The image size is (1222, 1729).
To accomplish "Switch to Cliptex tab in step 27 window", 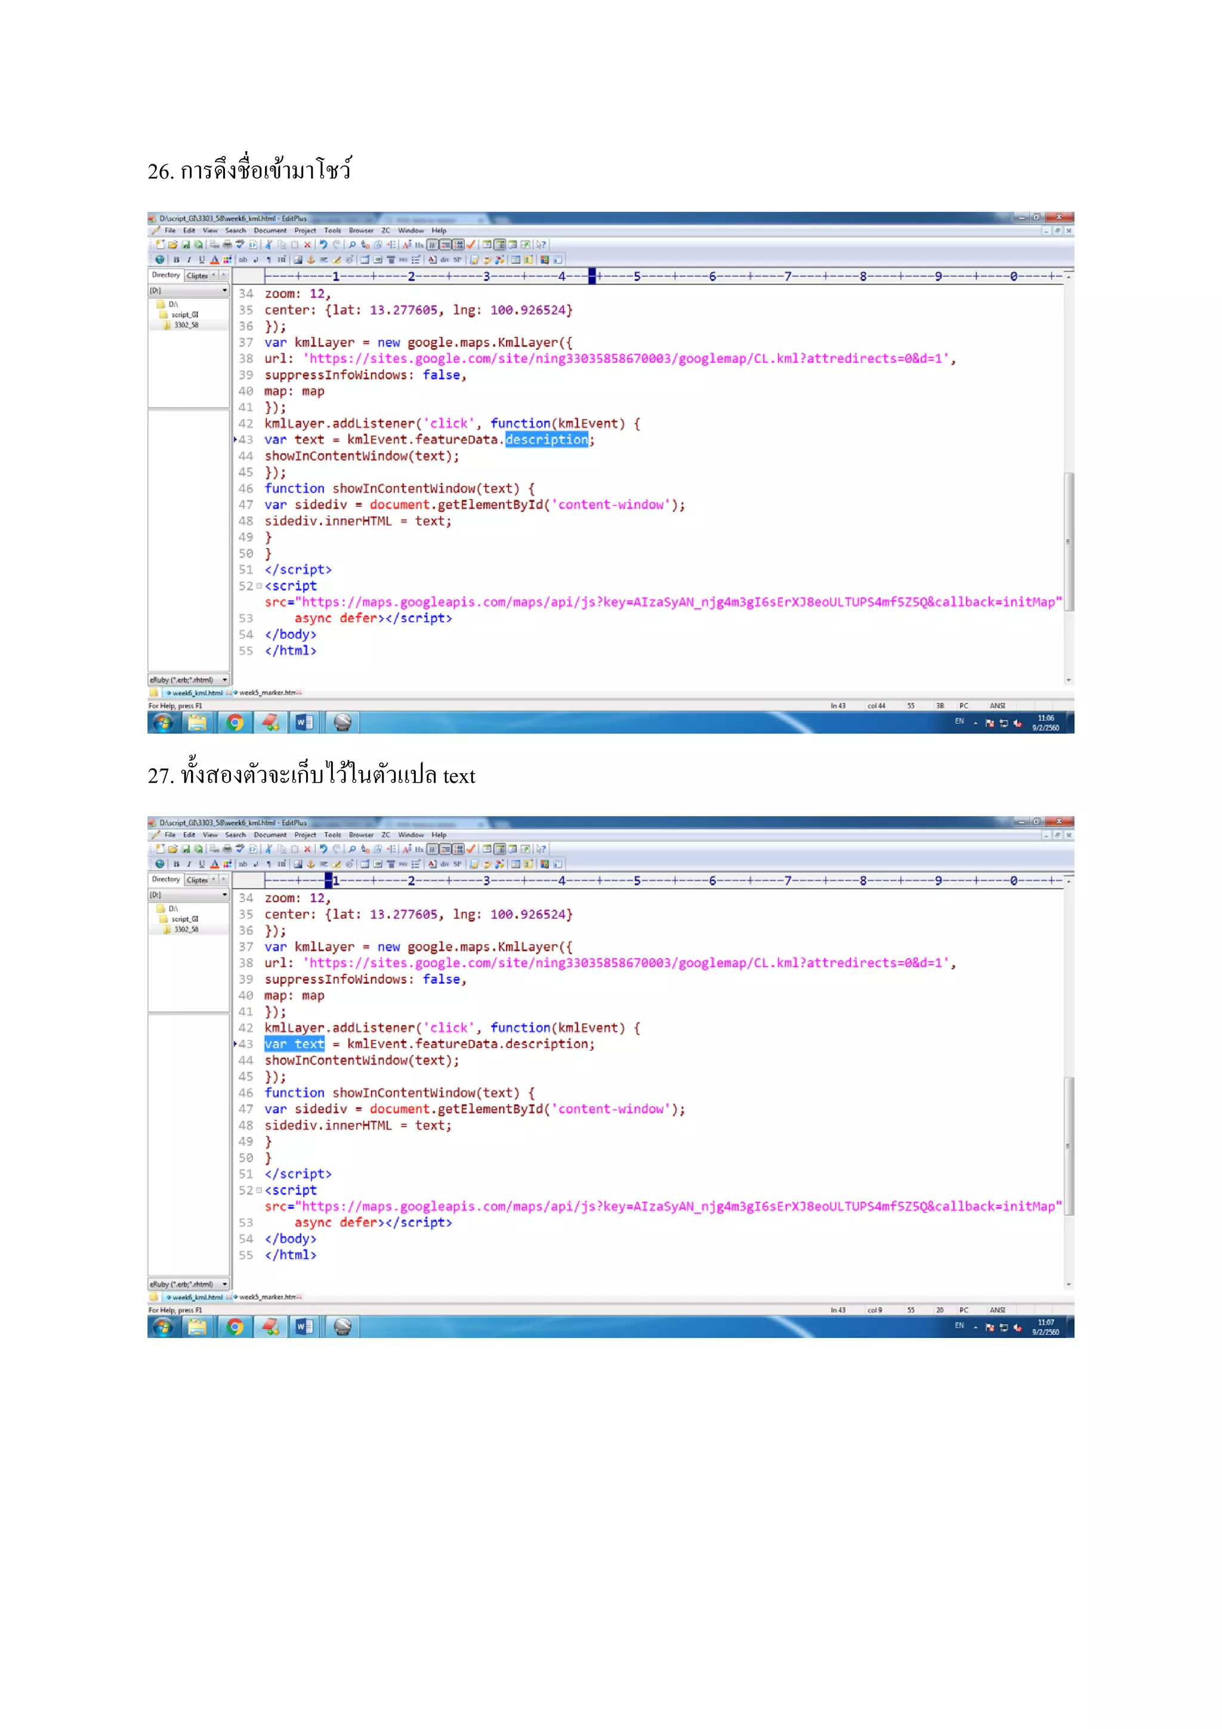I will coord(197,879).
